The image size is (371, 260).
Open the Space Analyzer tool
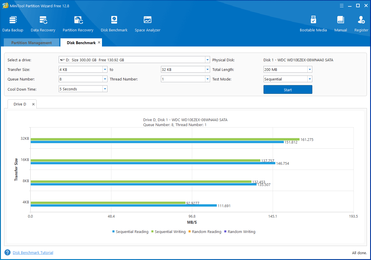click(147, 24)
